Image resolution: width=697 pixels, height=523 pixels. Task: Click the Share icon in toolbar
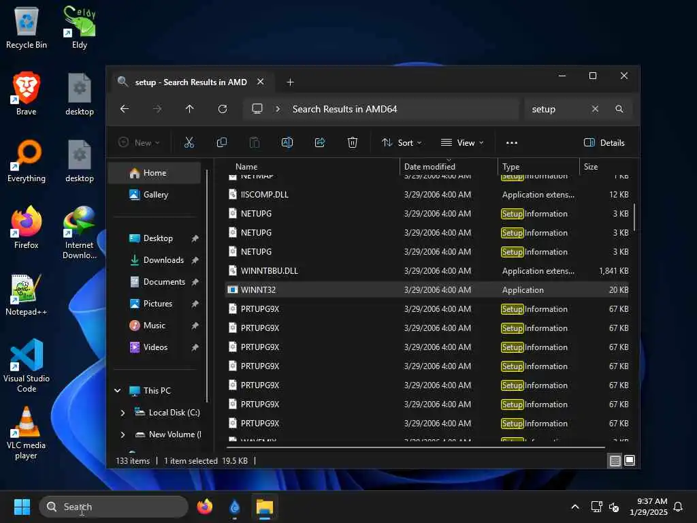(x=320, y=142)
